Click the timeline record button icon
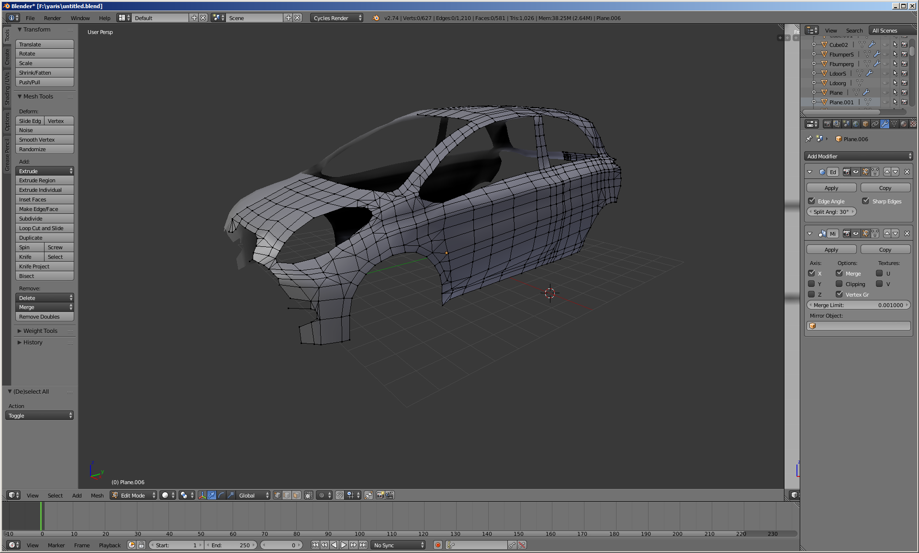 437,545
